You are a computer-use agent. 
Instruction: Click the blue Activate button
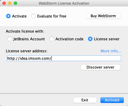click(112, 100)
